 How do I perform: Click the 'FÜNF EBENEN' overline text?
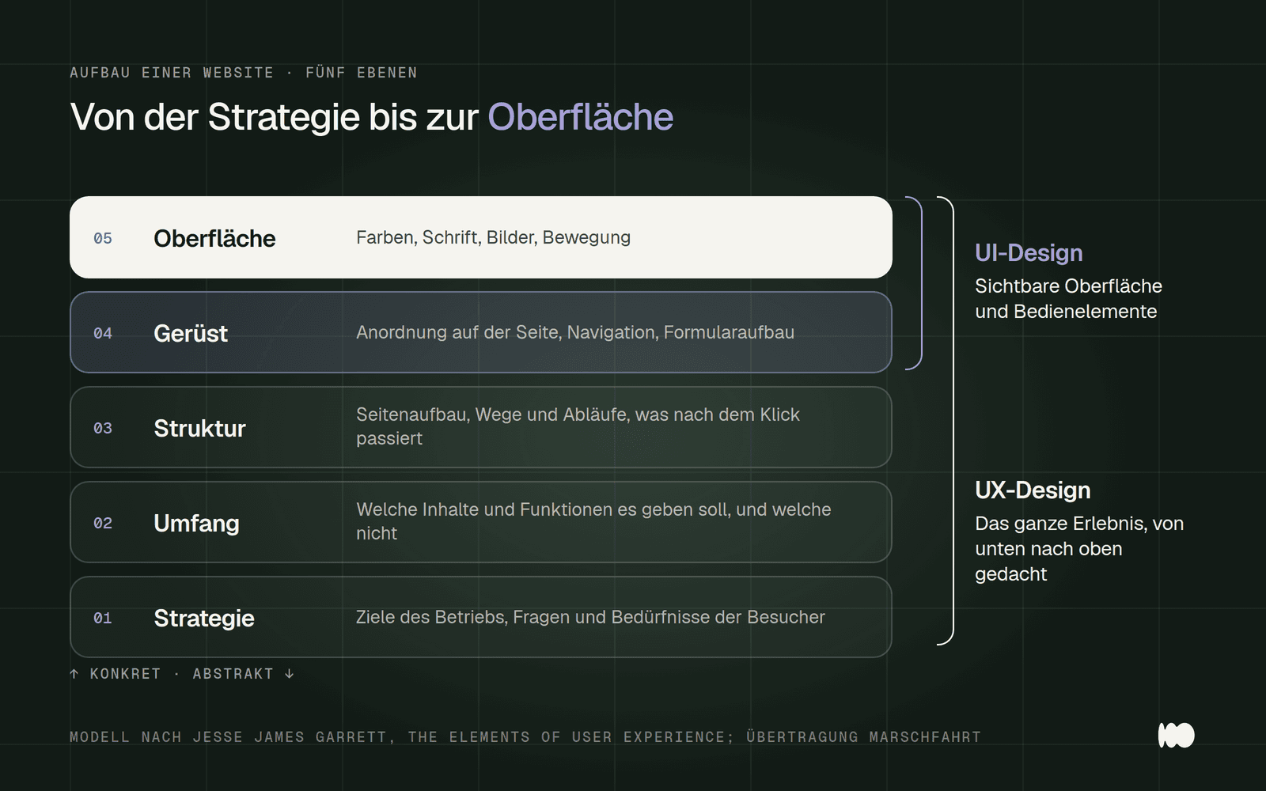[x=362, y=73]
